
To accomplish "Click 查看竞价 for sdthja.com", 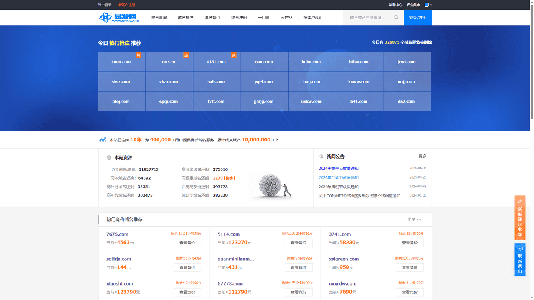I will click(x=187, y=267).
